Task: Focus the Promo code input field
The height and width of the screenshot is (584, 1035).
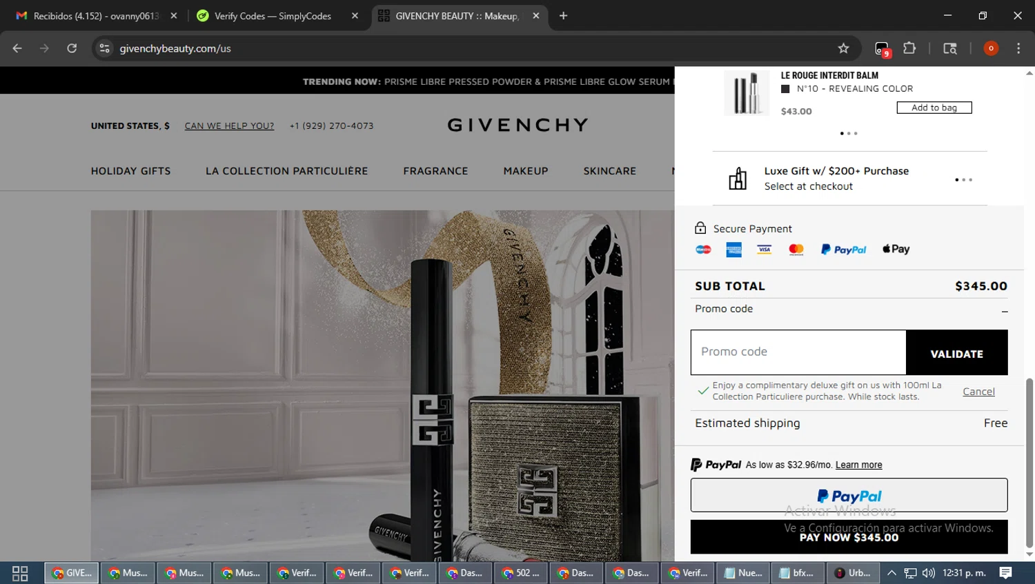Action: click(798, 352)
